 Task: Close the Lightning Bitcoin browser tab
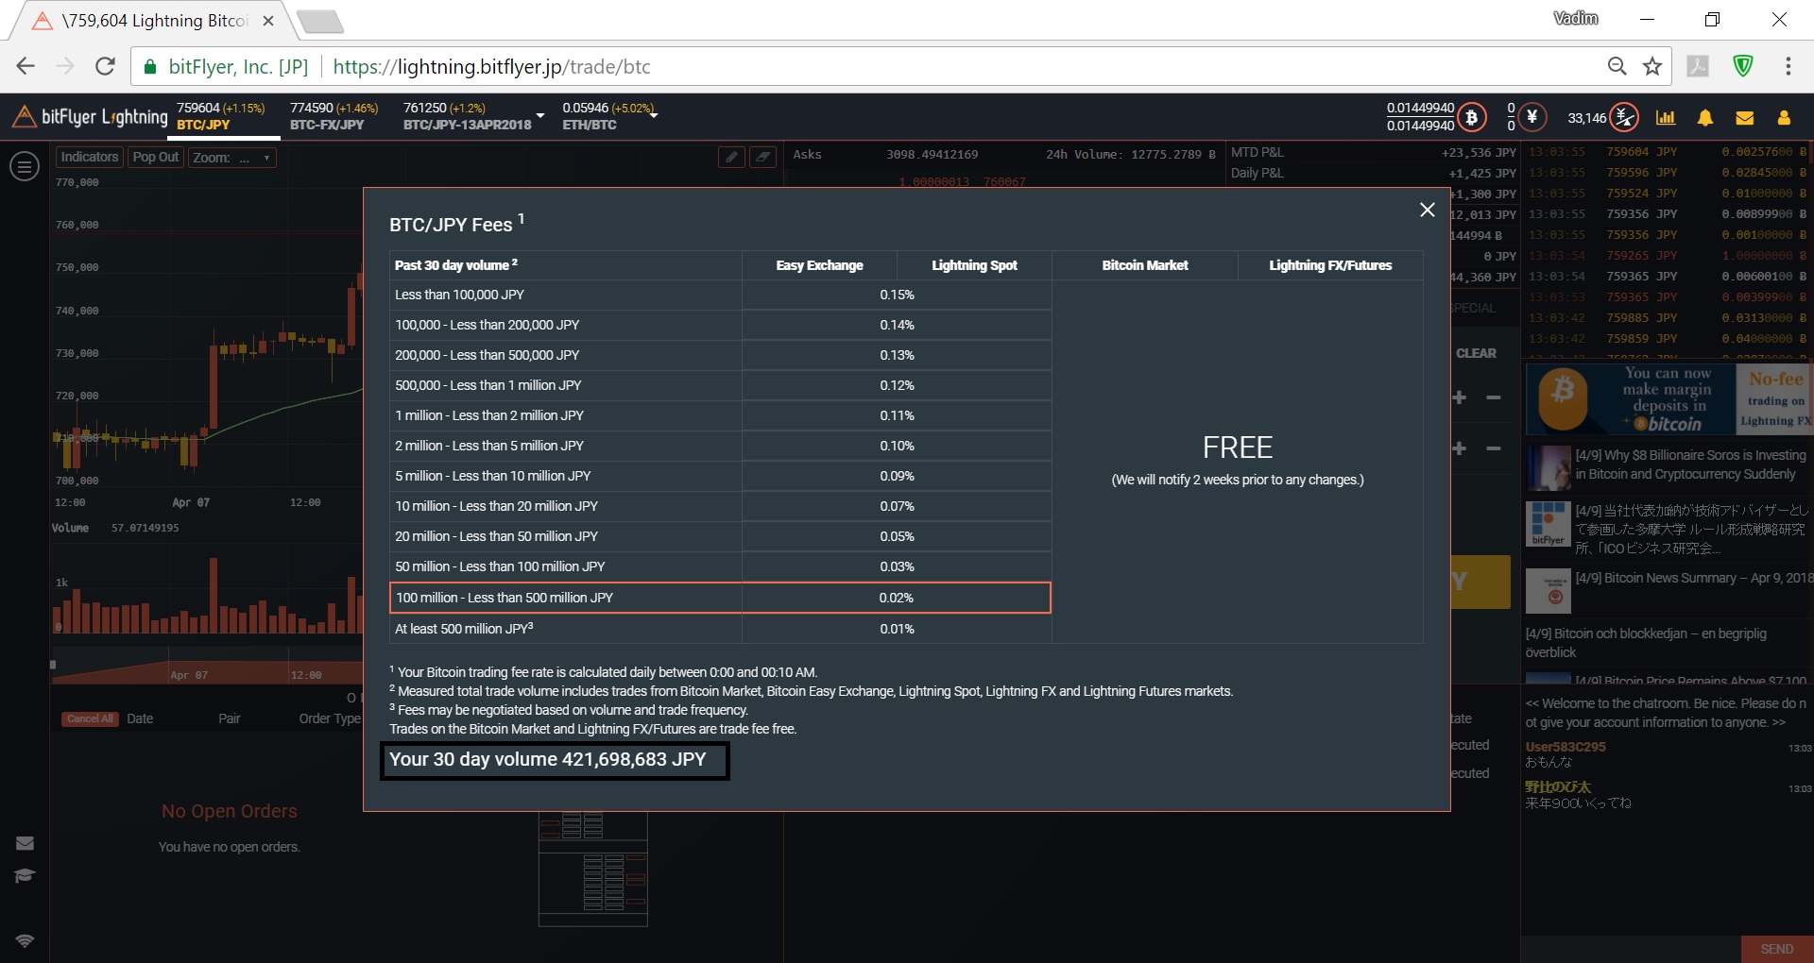pyautogui.click(x=268, y=21)
